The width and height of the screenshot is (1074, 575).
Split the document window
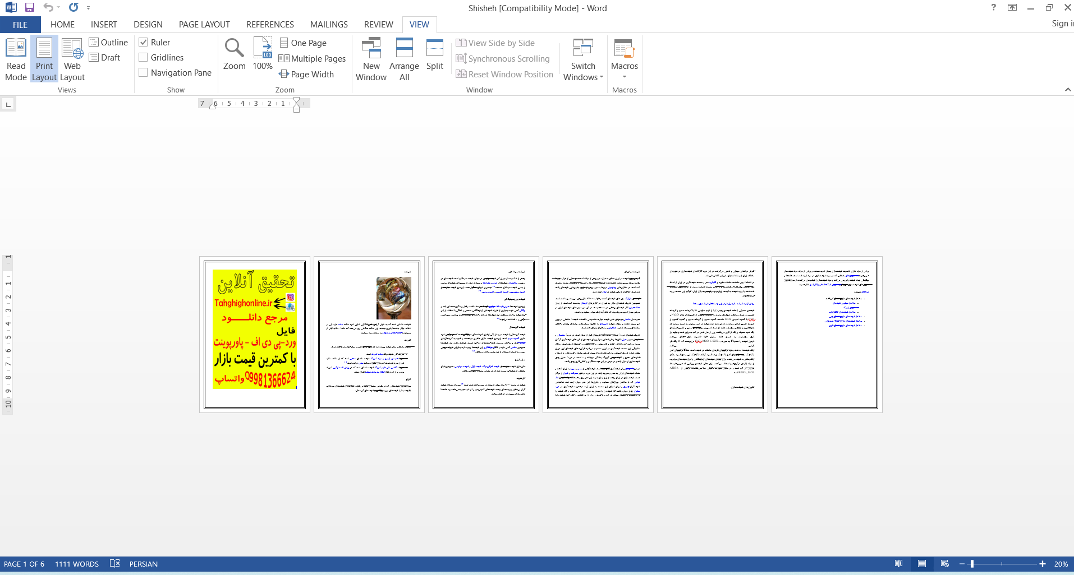tap(435, 54)
